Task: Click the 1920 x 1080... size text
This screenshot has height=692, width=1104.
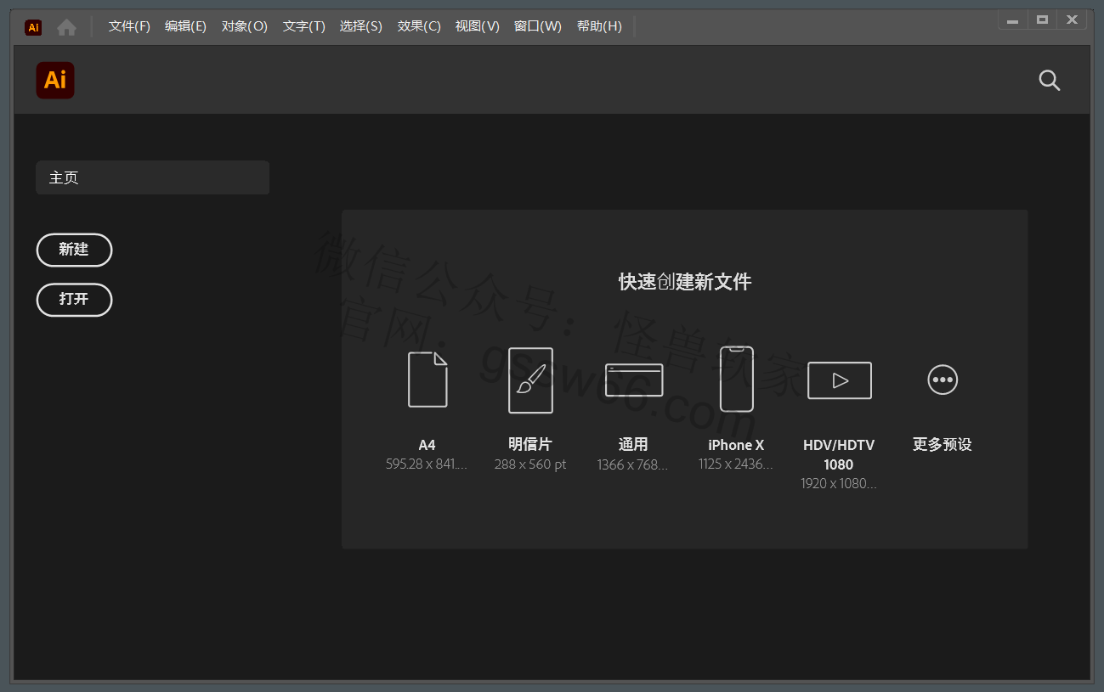Action: pos(839,484)
